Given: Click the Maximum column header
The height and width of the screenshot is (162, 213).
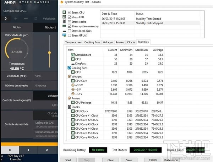Looking at the screenshot, I should [x=141, y=50].
